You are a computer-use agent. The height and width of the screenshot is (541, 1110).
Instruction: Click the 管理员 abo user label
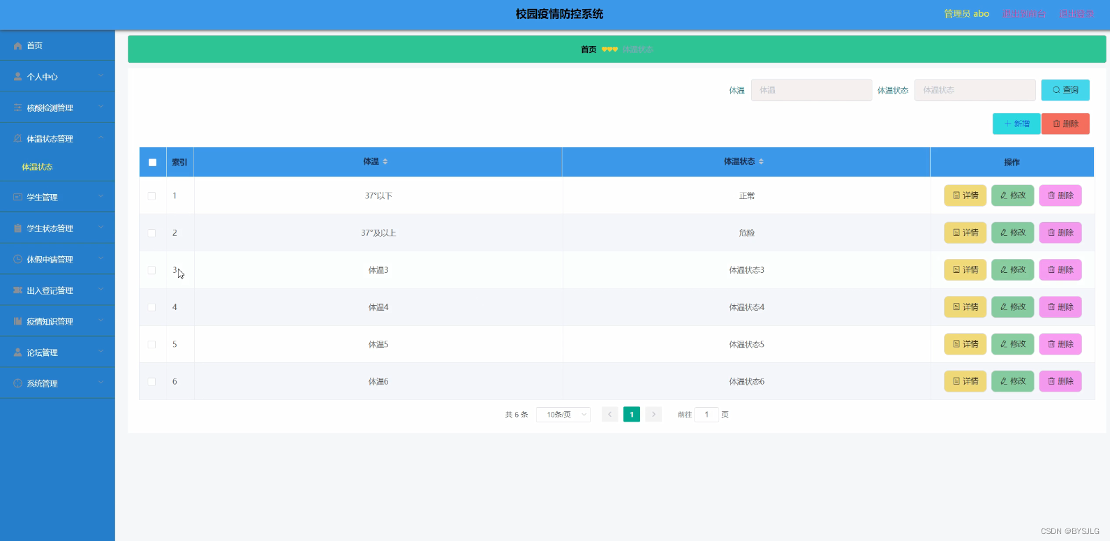click(x=967, y=14)
